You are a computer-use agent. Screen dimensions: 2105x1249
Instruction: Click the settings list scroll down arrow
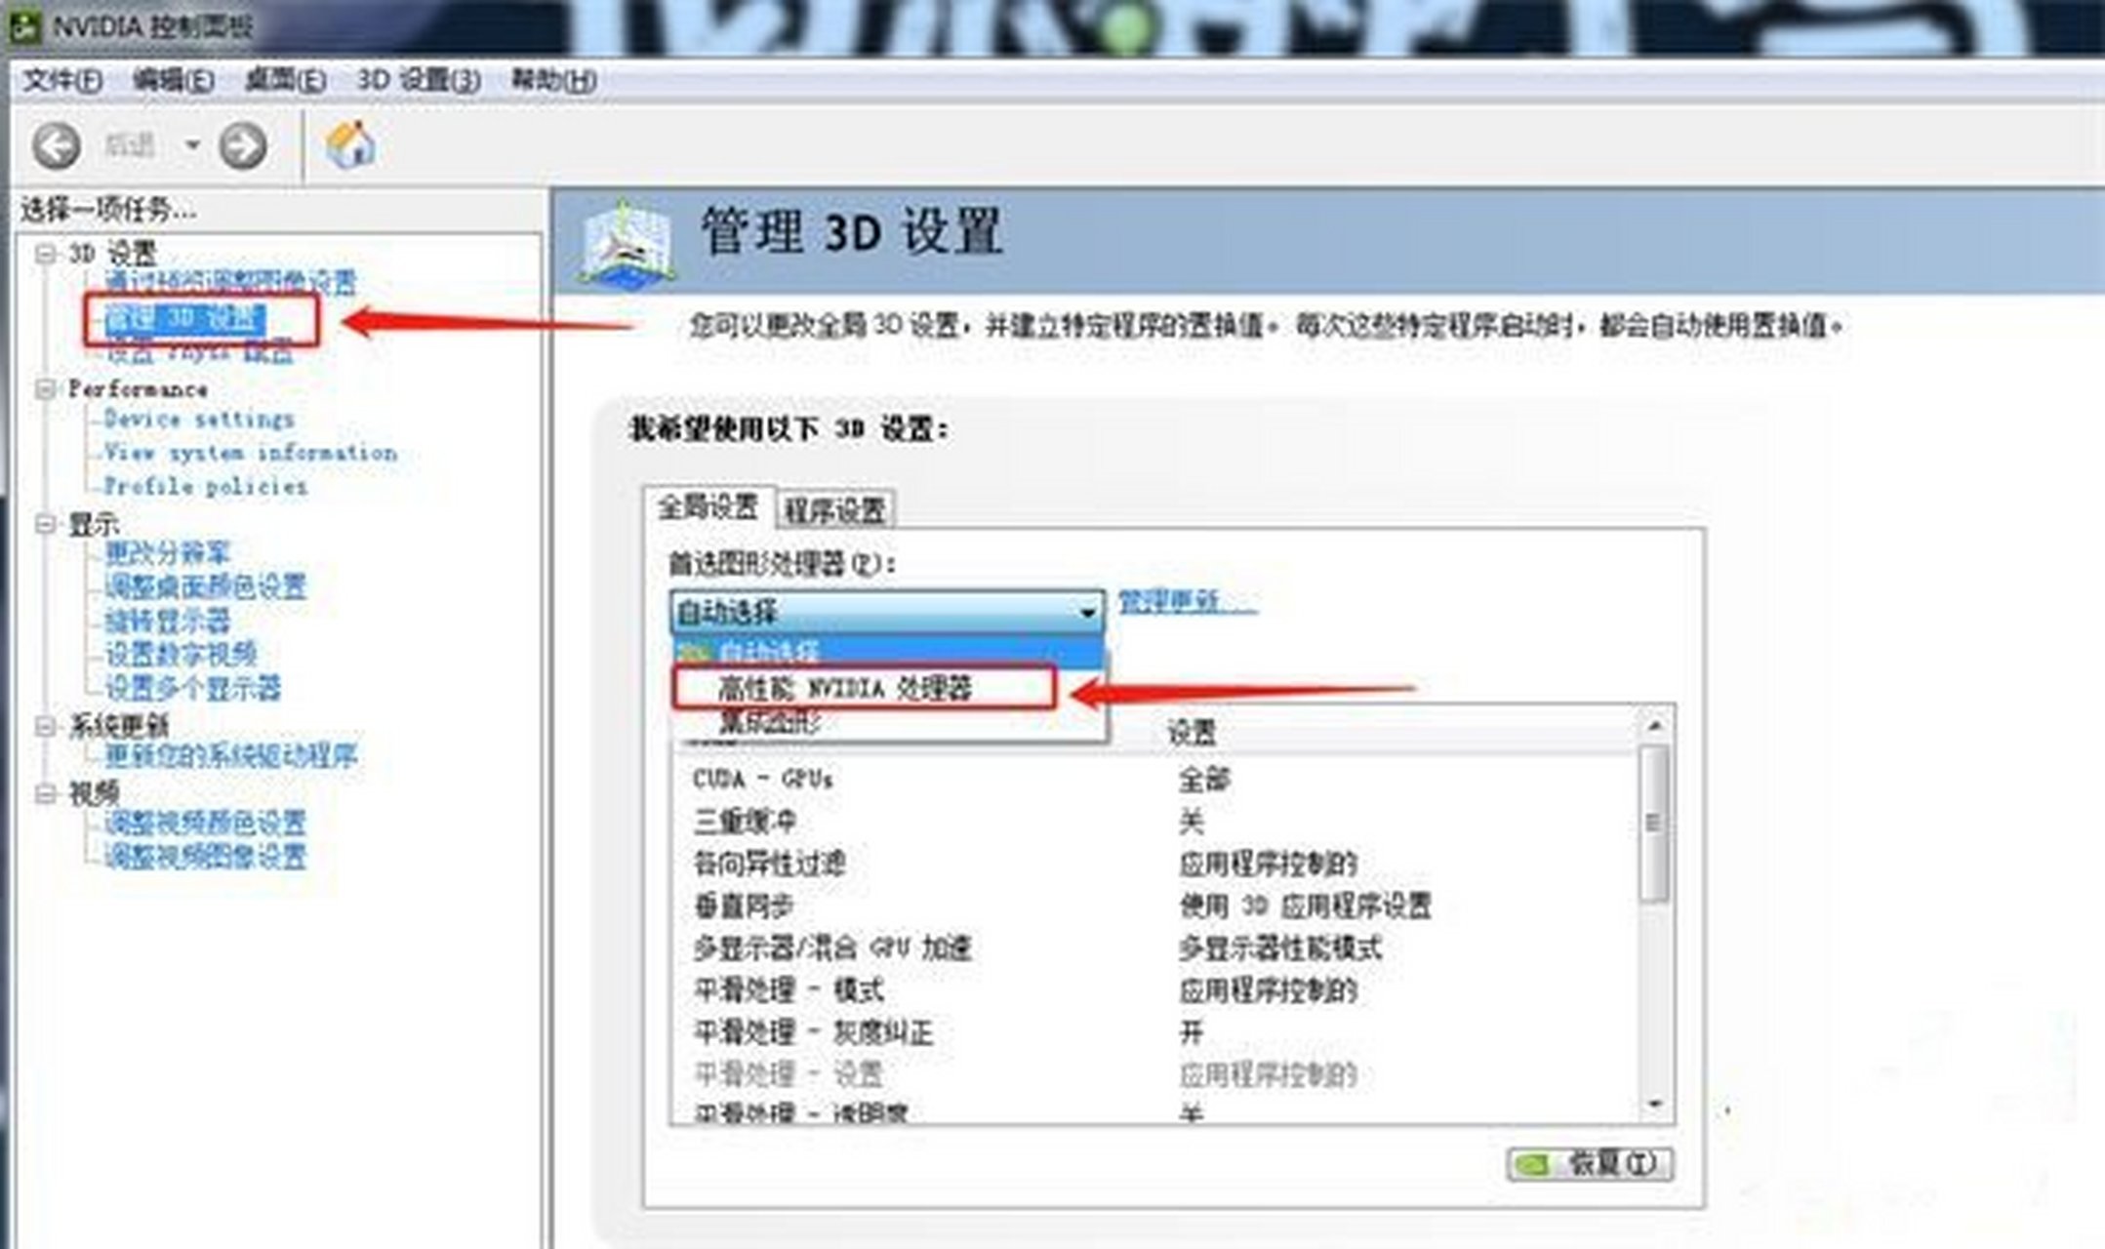(1655, 1105)
